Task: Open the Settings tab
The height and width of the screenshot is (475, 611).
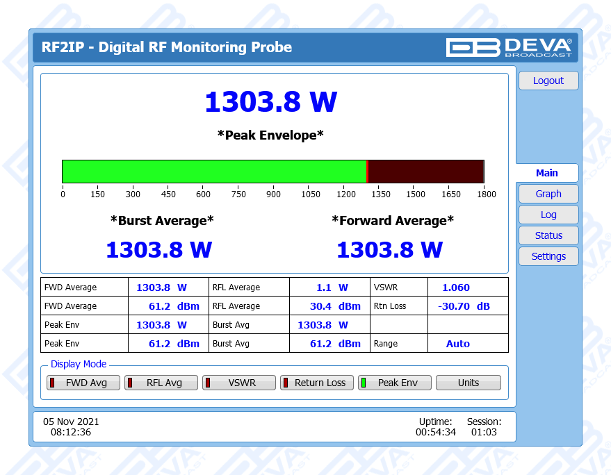Action: click(x=548, y=256)
